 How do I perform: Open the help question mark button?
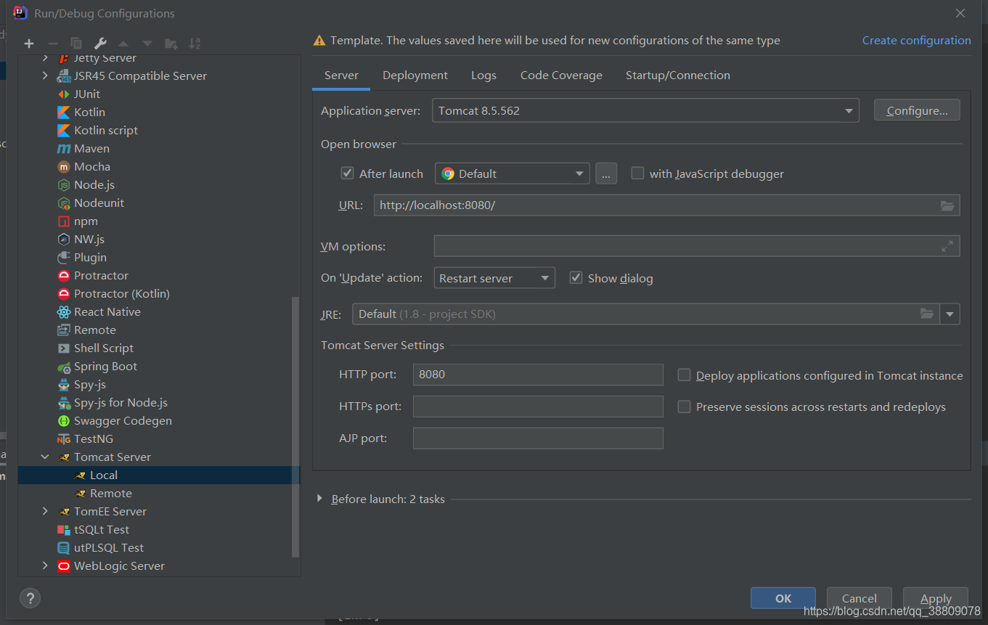tap(30, 598)
